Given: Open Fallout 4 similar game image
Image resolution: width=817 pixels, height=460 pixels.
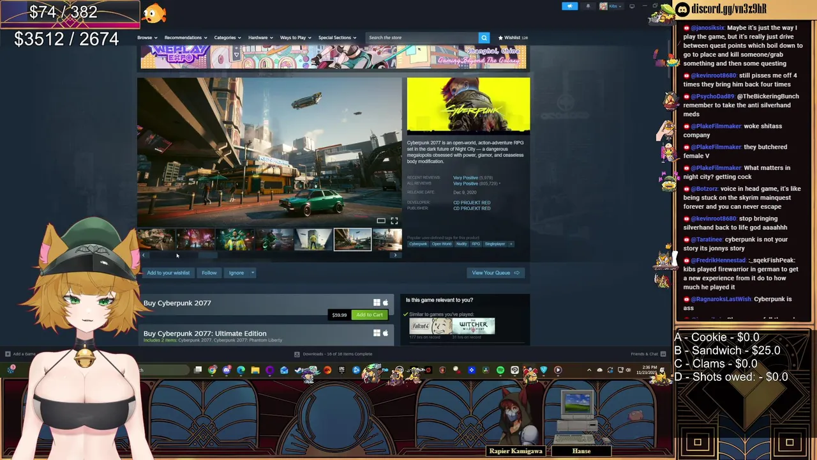Looking at the screenshot, I should 430,326.
